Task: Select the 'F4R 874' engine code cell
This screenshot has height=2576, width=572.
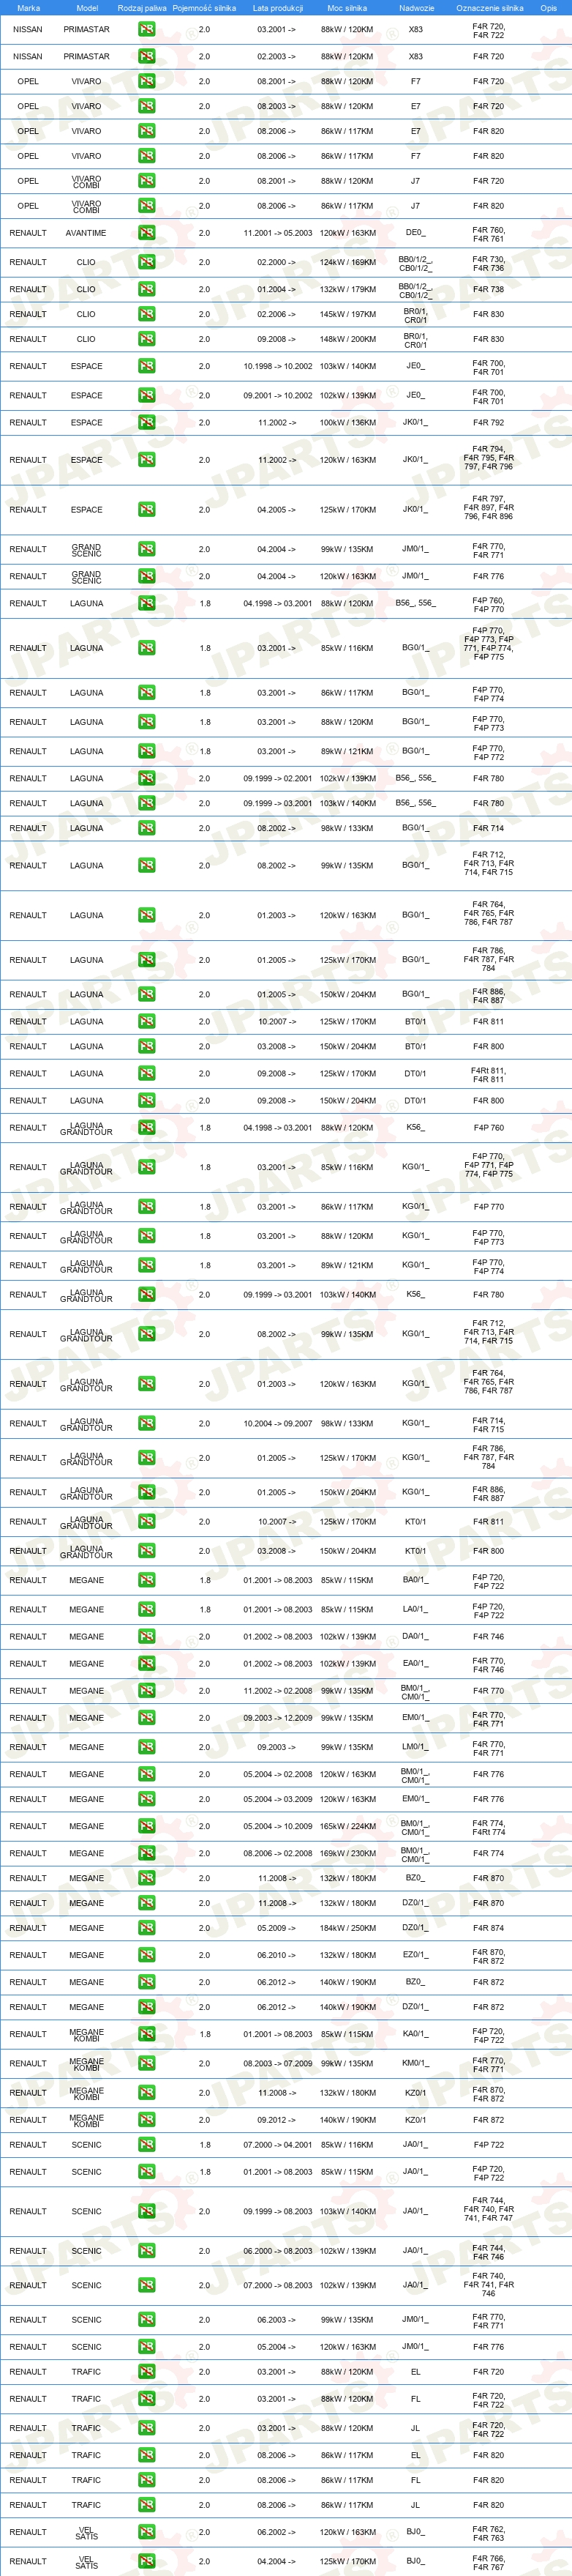Action: (x=488, y=1928)
